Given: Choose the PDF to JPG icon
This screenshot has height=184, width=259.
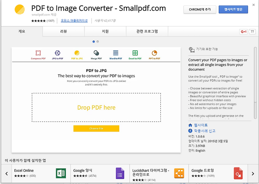Looking at the screenshot, I should pos(77,53).
